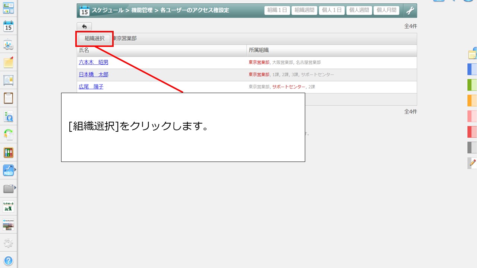Open user 広尾 陽子 link
This screenshot has width=477, height=268.
(91, 87)
